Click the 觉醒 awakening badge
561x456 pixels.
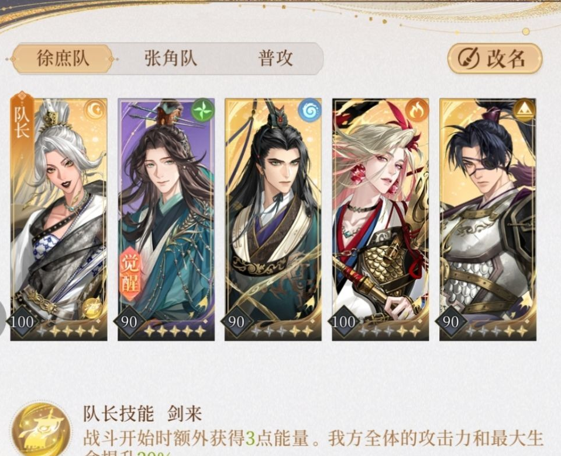coord(129,273)
